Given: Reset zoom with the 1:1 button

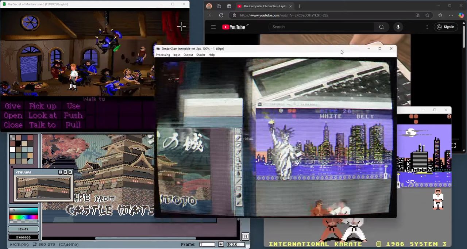Looking at the screenshot, I should pos(245,237).
